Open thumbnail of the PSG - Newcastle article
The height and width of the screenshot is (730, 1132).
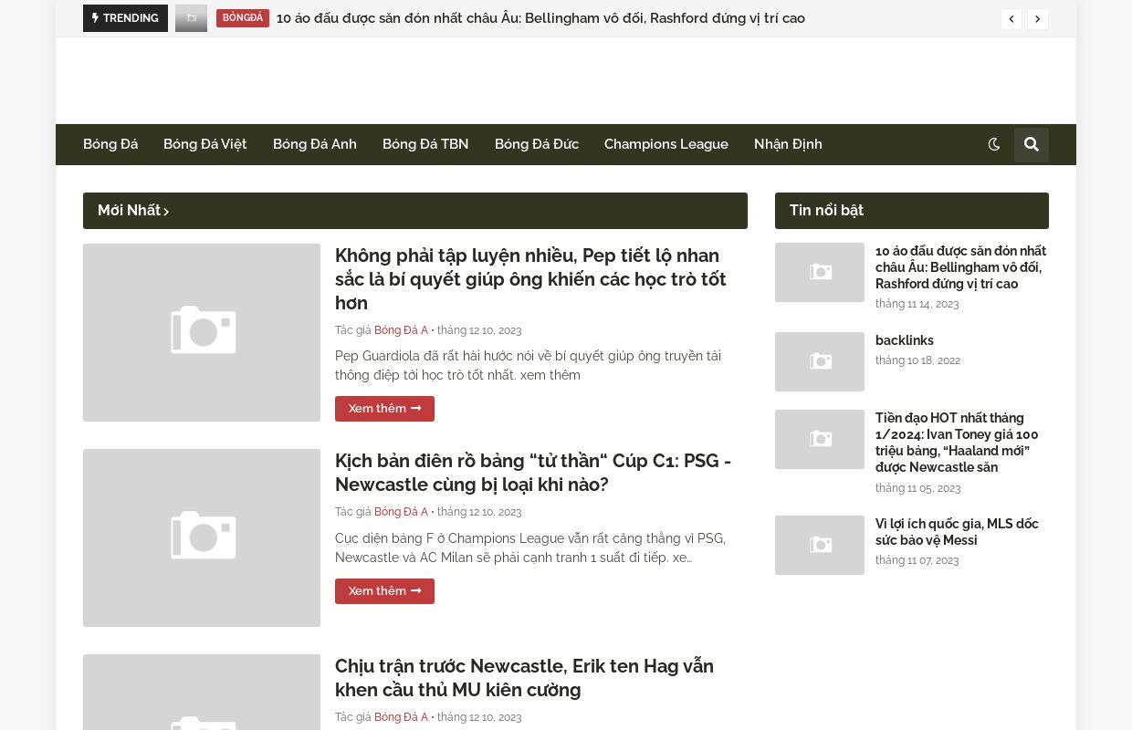coord(202,537)
